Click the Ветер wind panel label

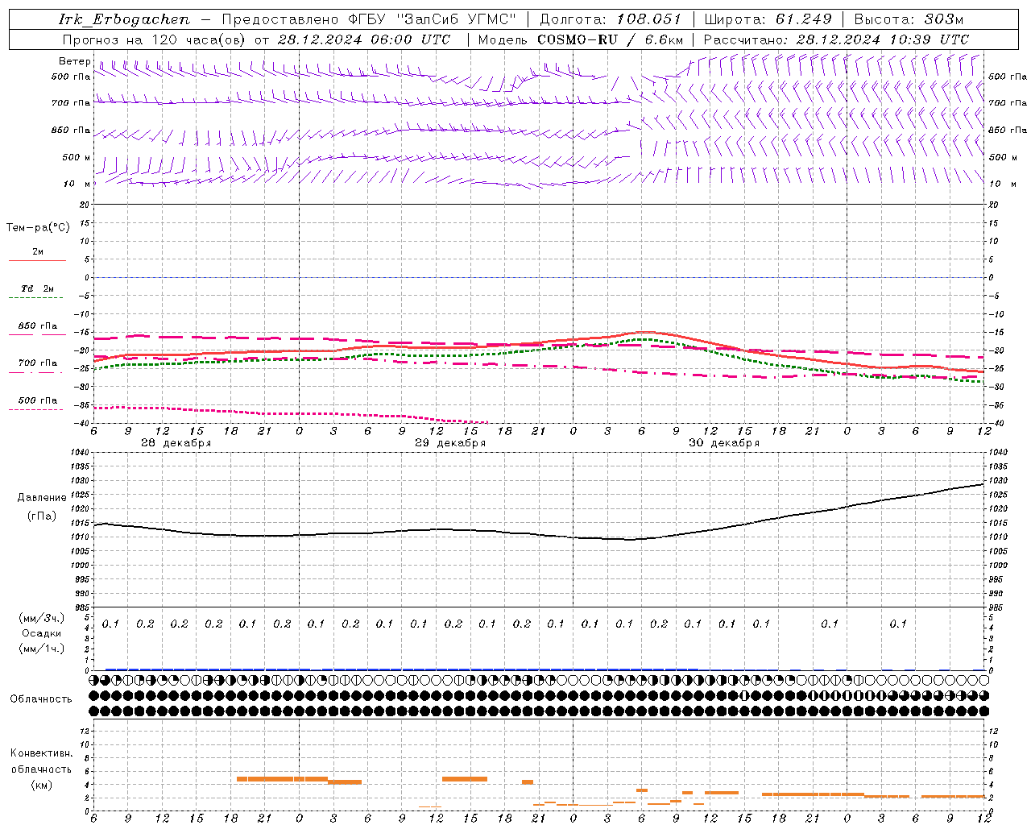tap(74, 61)
